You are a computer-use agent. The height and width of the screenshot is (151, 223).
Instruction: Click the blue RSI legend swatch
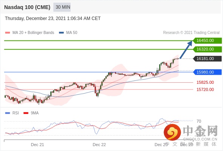[8, 113]
